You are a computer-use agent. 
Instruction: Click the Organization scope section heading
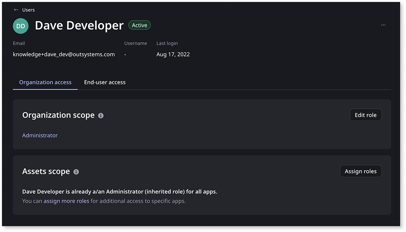click(x=58, y=115)
